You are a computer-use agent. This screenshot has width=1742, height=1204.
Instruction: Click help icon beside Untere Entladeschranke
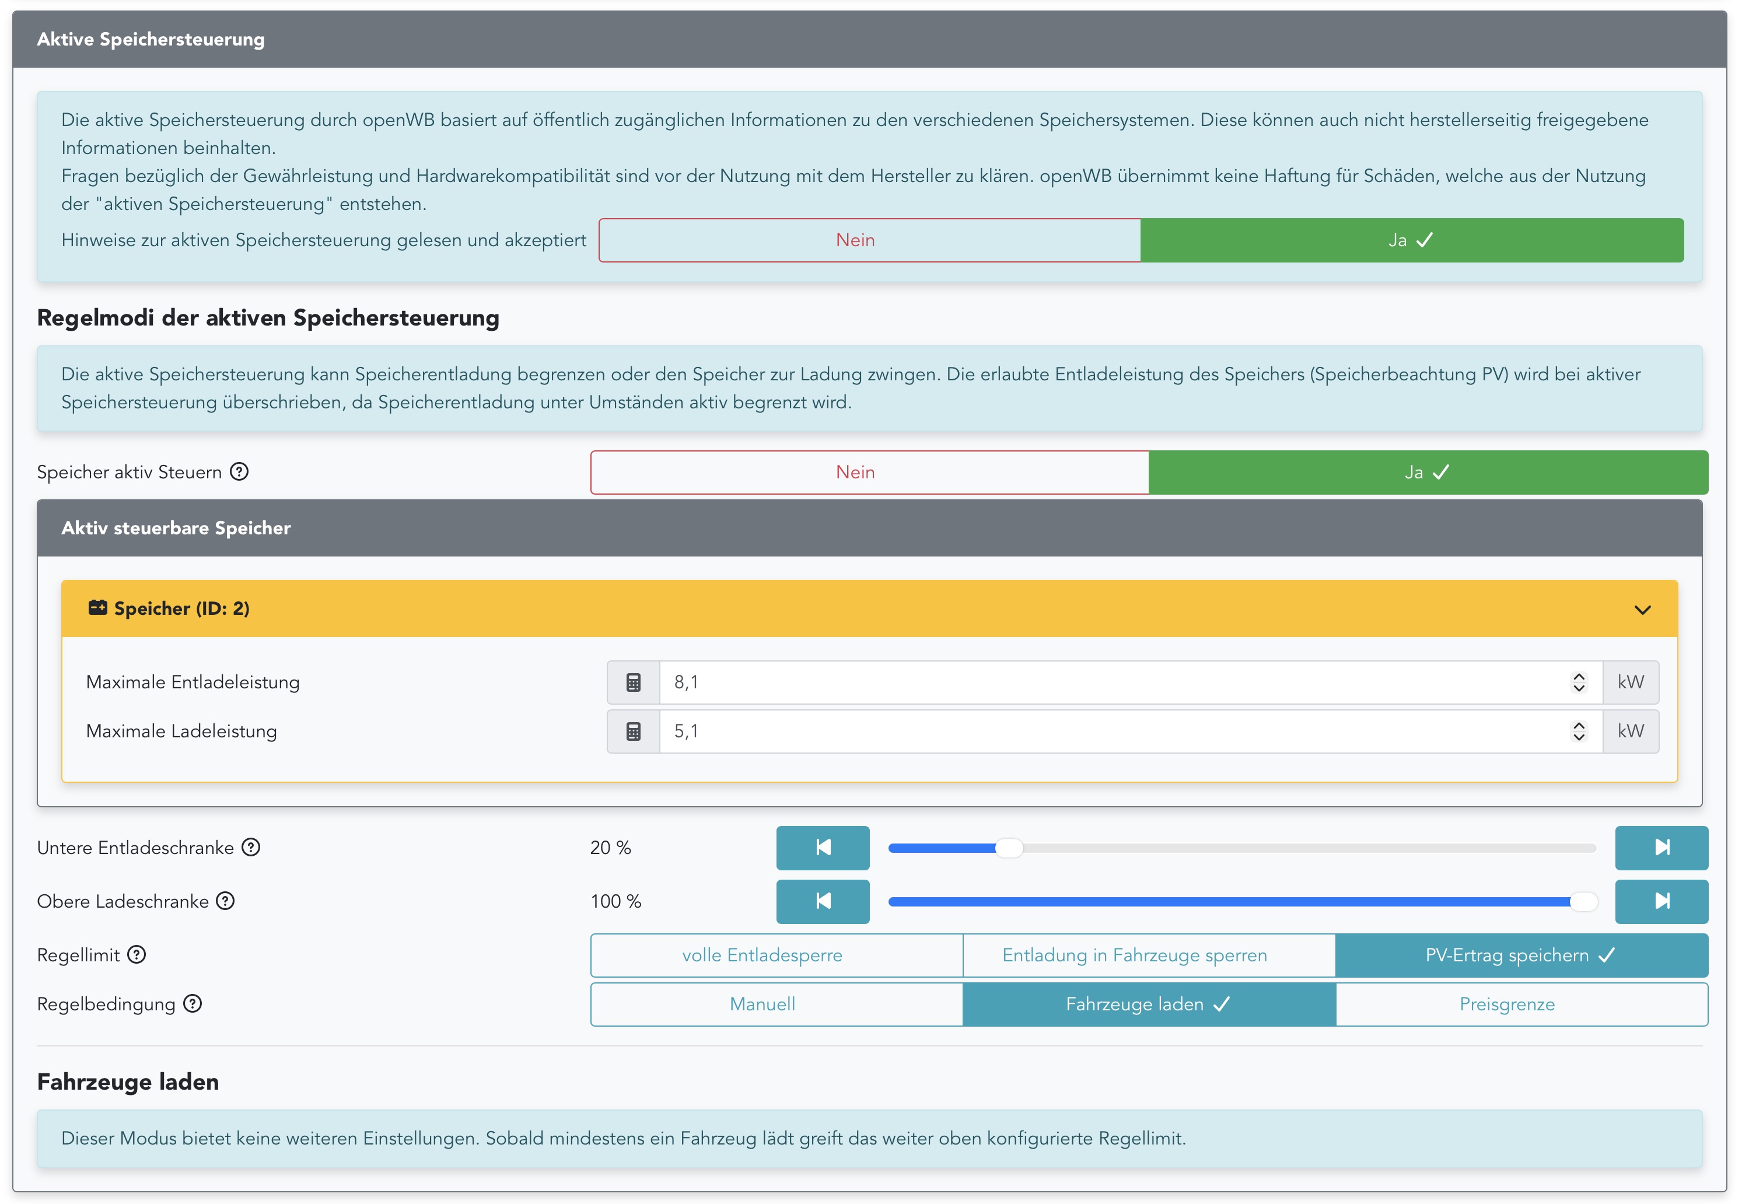click(x=251, y=847)
